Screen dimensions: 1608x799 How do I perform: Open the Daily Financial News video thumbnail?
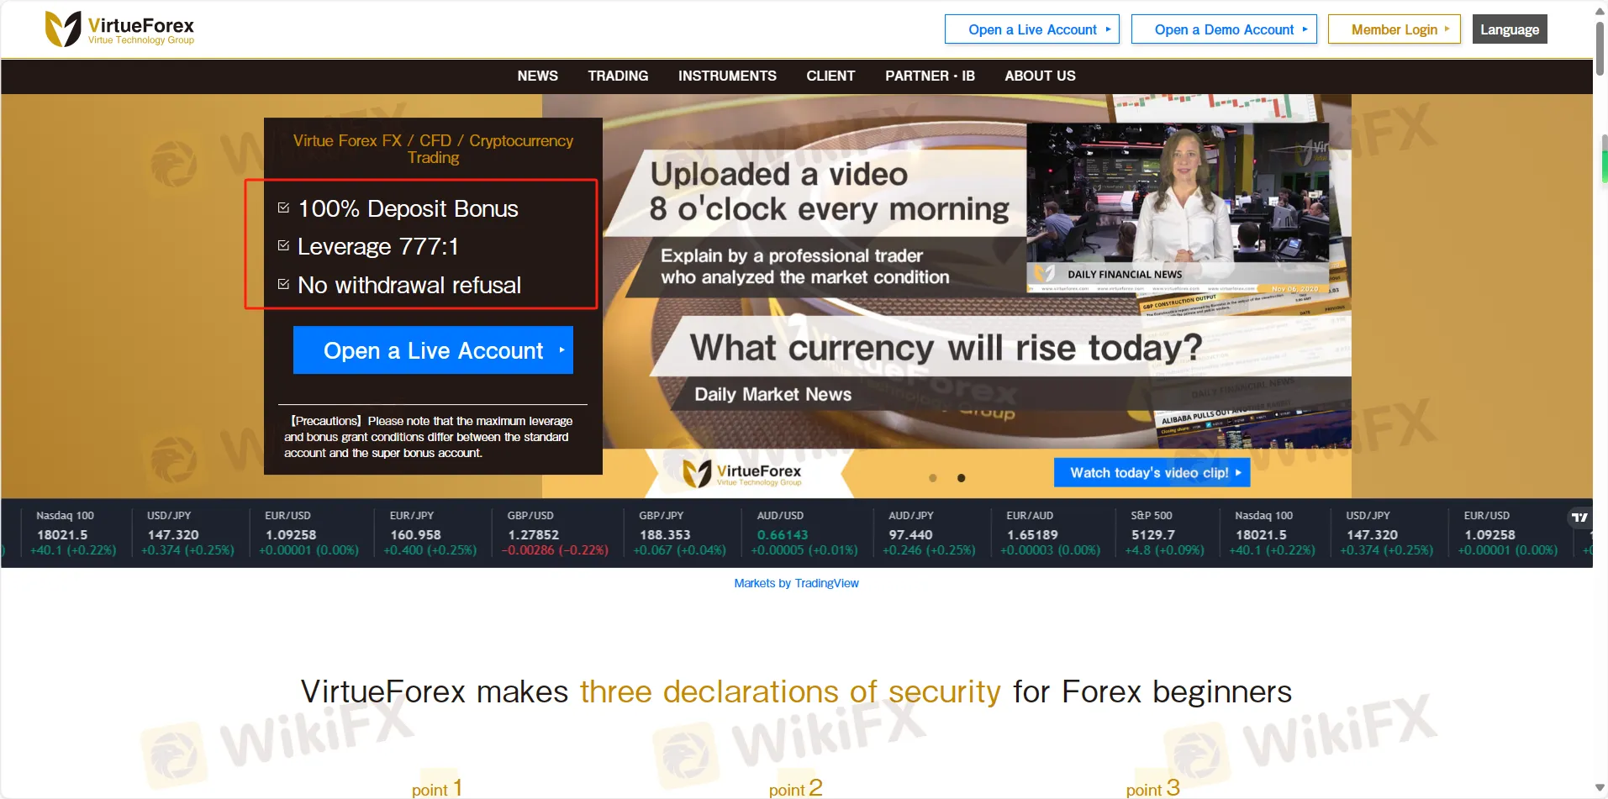1178,208
